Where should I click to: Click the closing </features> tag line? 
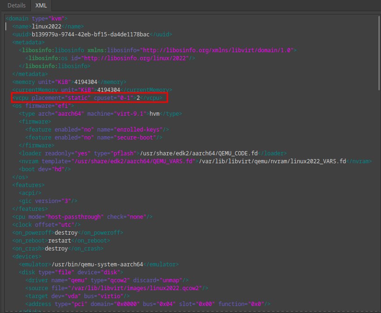click(x=30, y=209)
